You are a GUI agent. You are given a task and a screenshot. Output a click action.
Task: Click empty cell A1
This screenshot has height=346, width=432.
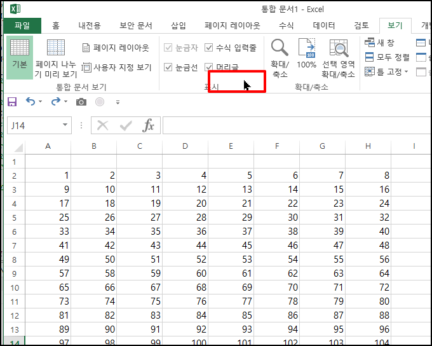48,162
